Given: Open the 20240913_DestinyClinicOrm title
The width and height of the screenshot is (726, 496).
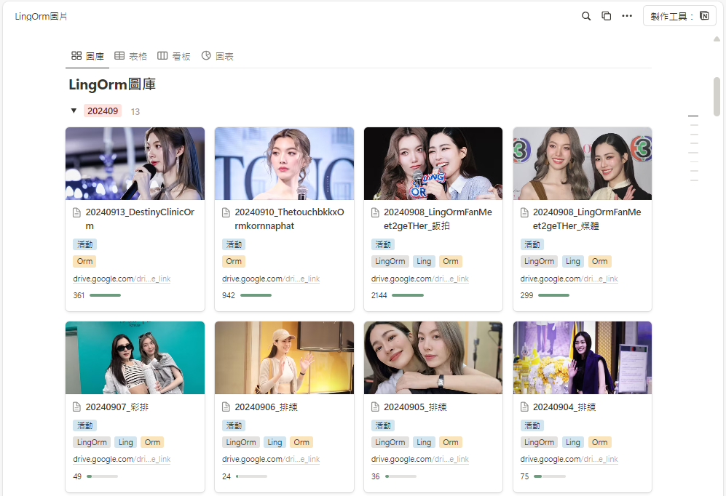Looking at the screenshot, I should pos(140,219).
